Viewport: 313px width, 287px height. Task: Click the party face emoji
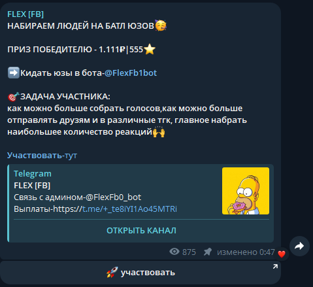(x=161, y=25)
